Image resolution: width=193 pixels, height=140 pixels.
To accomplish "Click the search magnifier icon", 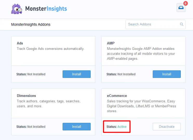I will (182, 24).
